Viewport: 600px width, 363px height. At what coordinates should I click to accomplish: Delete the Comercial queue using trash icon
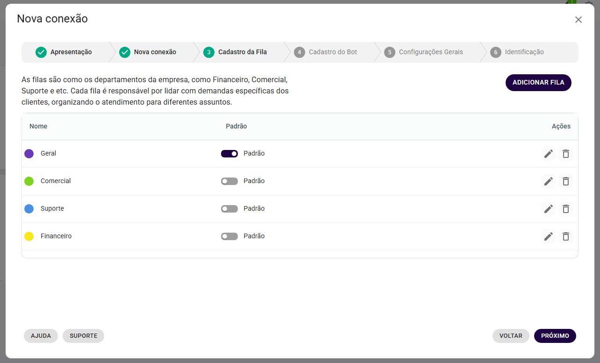(x=566, y=181)
